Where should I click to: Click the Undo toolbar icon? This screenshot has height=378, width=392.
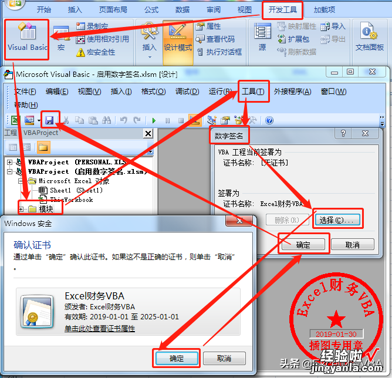tap(123, 120)
